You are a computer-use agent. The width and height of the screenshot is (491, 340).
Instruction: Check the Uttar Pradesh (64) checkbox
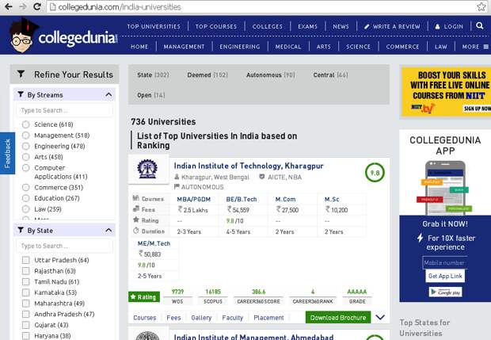pyautogui.click(x=26, y=260)
